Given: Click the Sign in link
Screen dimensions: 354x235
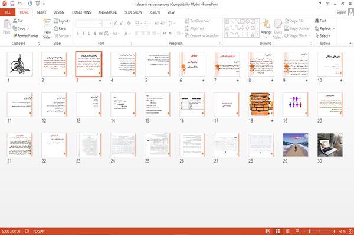Looking at the screenshot, I should tap(341, 12).
